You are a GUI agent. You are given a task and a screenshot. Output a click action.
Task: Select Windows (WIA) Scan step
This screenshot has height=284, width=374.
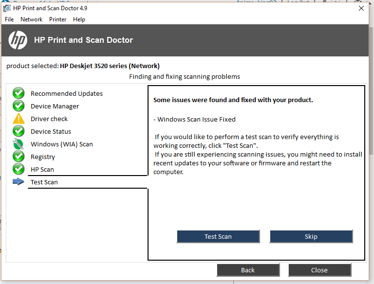click(x=62, y=144)
